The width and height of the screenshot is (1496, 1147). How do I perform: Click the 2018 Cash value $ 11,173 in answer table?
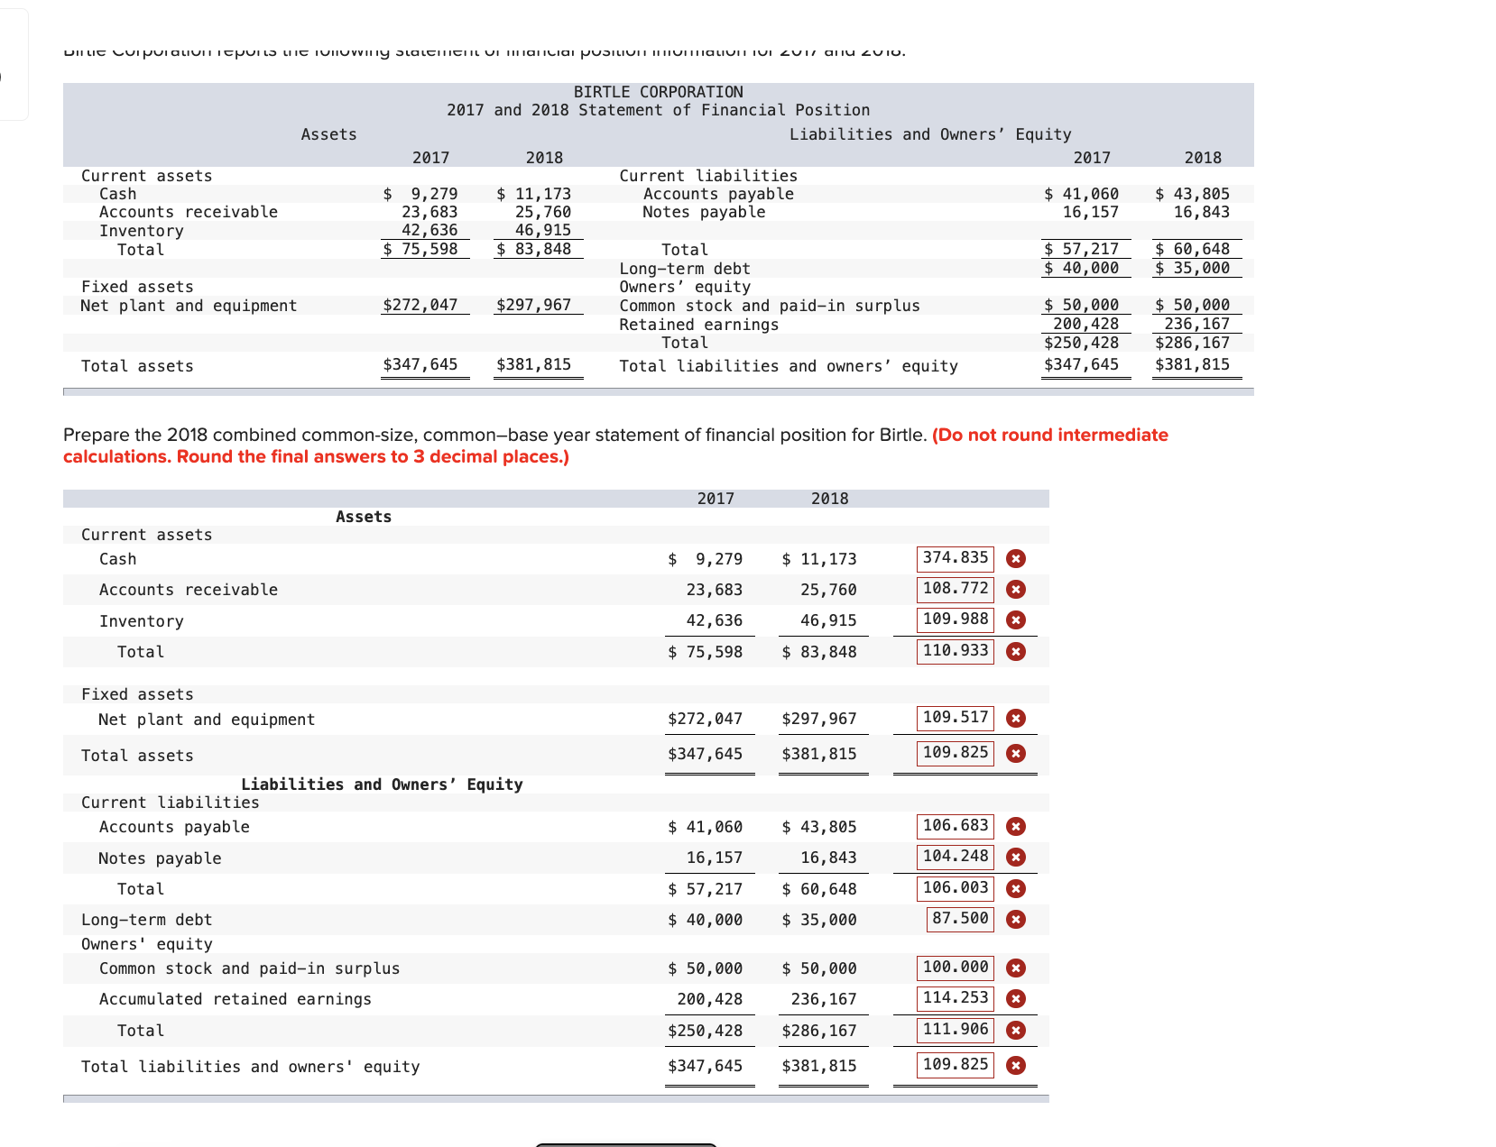pos(819,559)
